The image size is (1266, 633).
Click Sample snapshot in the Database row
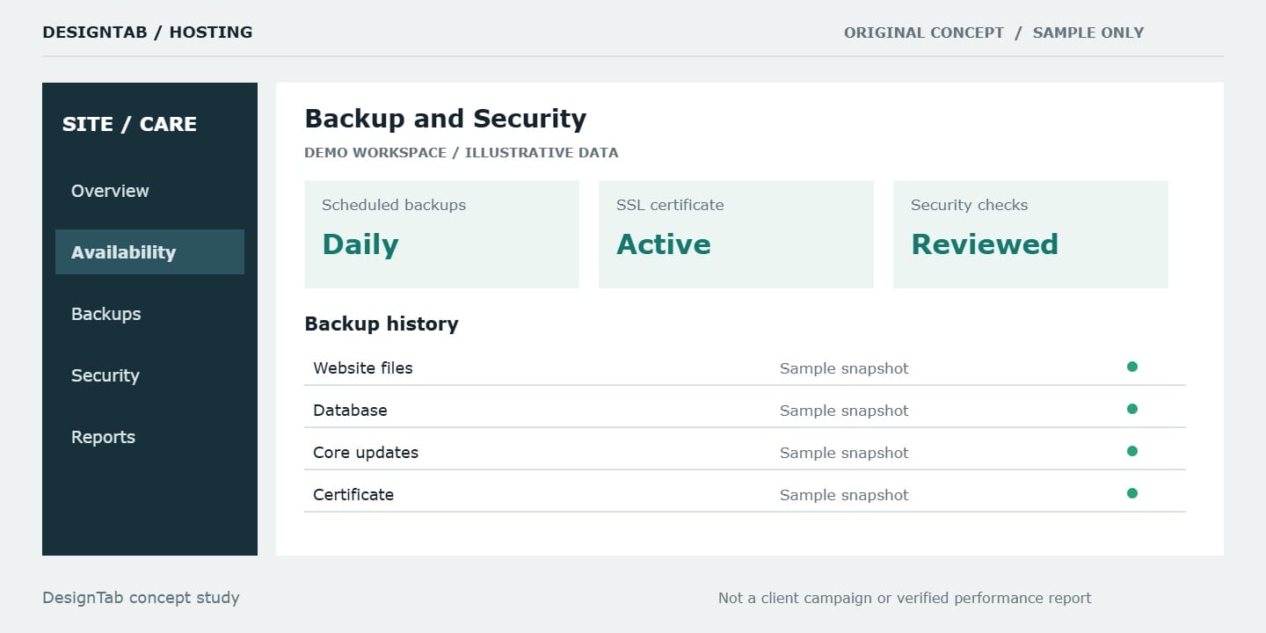click(844, 411)
